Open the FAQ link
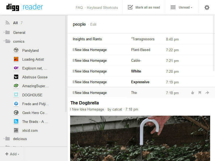The width and height of the screenshot is (215, 161). [x=79, y=8]
